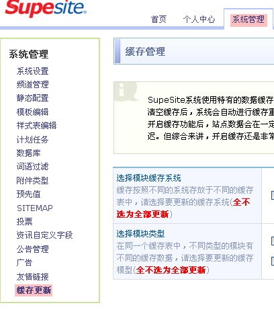Toggle checkbox in 选择模块缓存系统 row

click(273, 195)
